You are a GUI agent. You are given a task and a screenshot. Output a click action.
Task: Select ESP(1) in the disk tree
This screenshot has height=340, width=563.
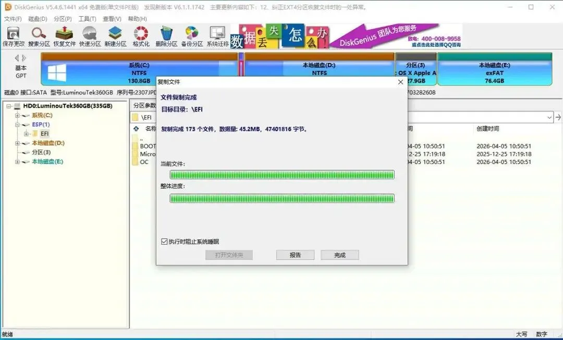[41, 124]
